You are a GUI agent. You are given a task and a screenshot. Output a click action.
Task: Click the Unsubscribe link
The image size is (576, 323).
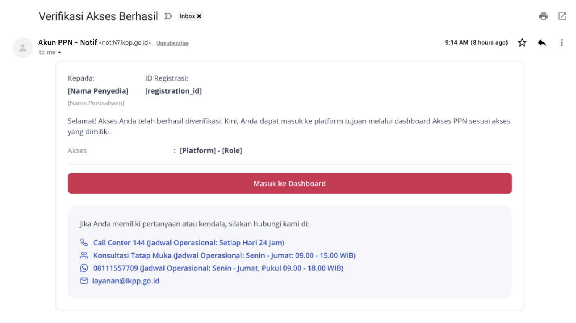(x=172, y=43)
